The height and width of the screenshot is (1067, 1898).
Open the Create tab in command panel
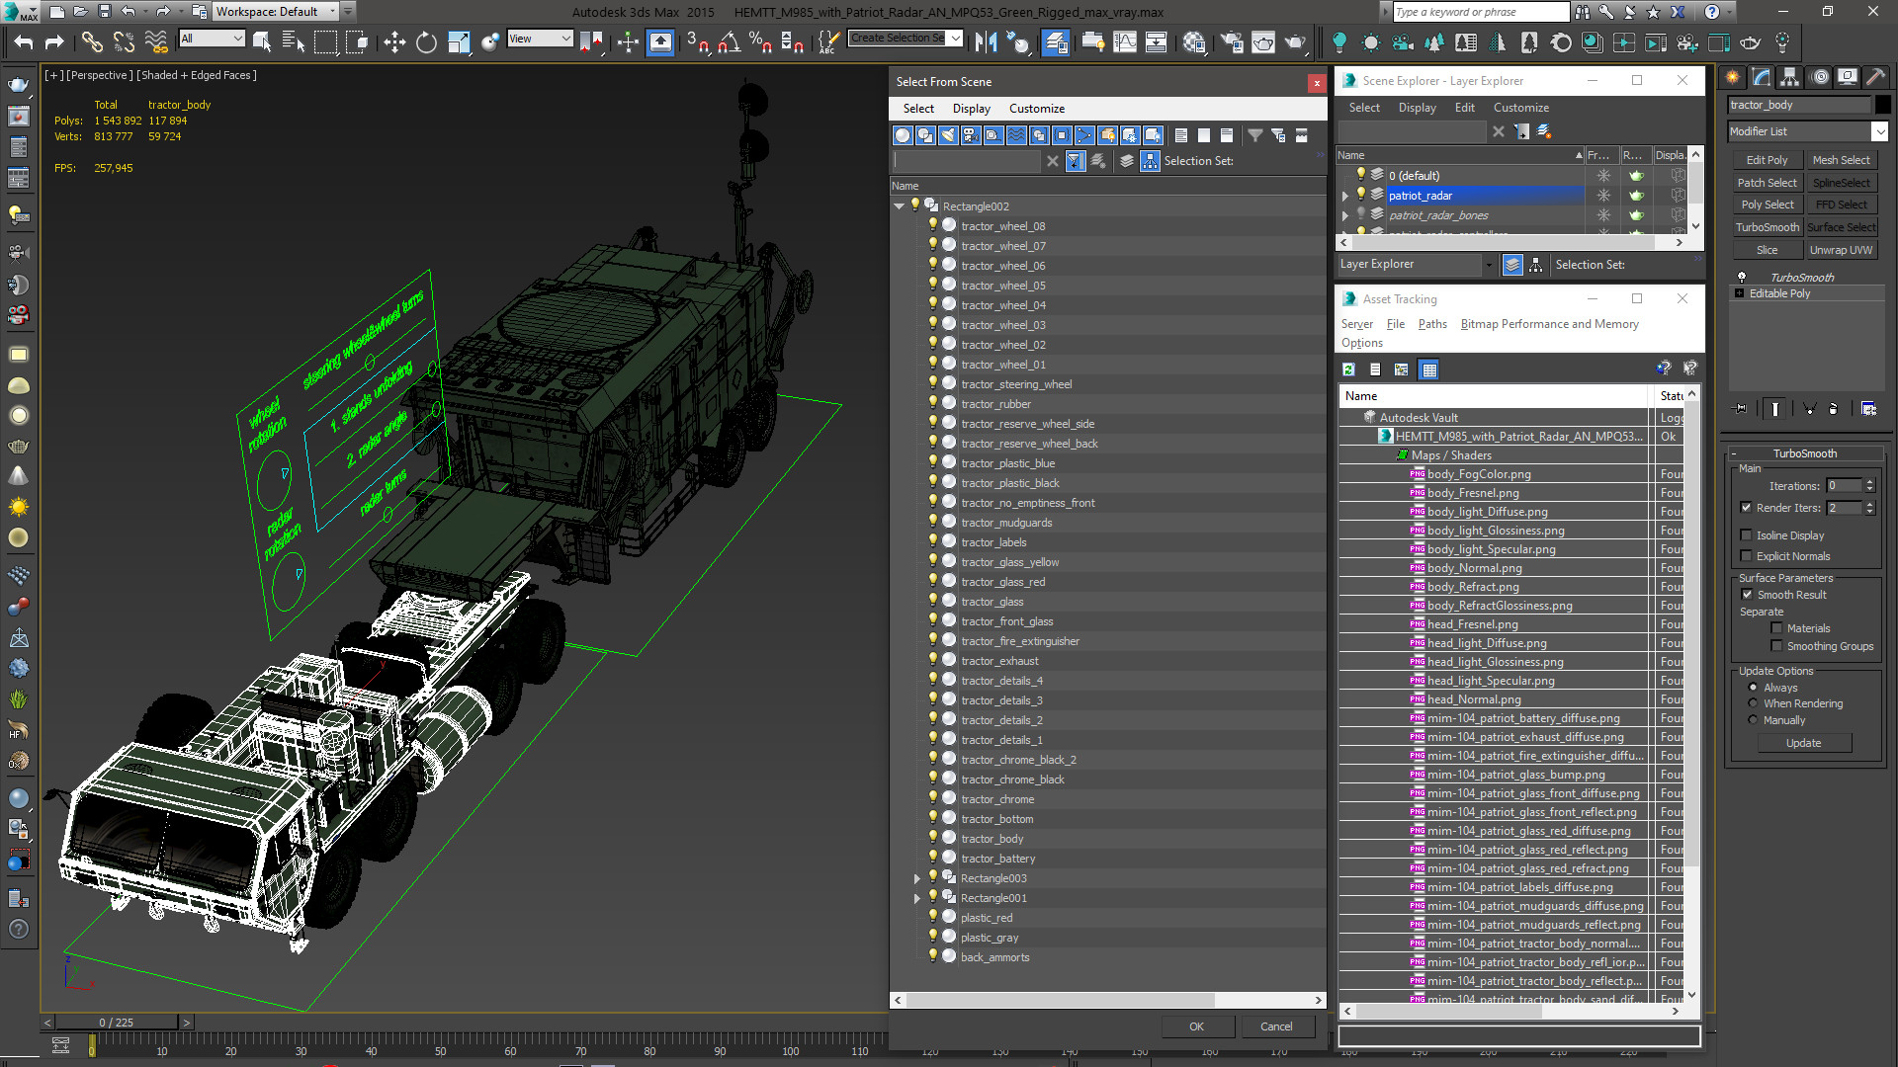tap(1733, 77)
